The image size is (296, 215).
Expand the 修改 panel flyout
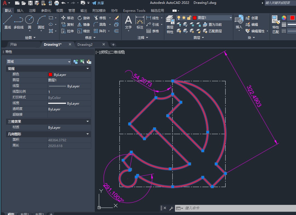[90, 38]
